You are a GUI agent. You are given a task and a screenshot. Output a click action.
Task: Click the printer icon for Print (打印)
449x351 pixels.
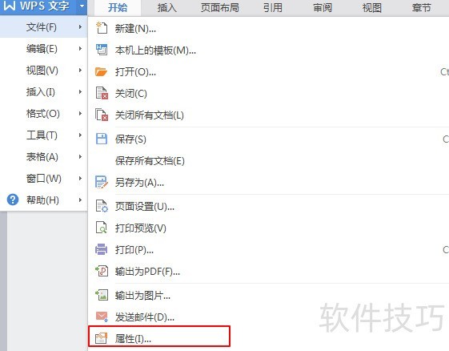click(x=102, y=249)
